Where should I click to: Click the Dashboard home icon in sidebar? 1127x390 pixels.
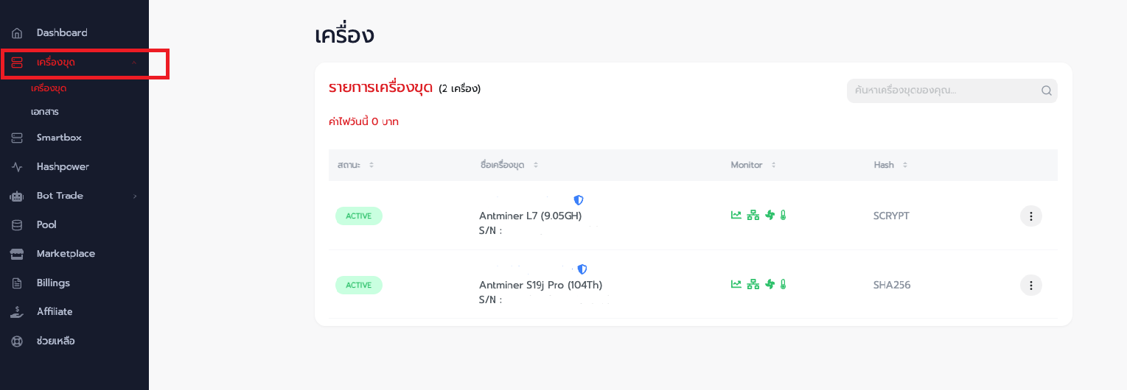tap(17, 33)
